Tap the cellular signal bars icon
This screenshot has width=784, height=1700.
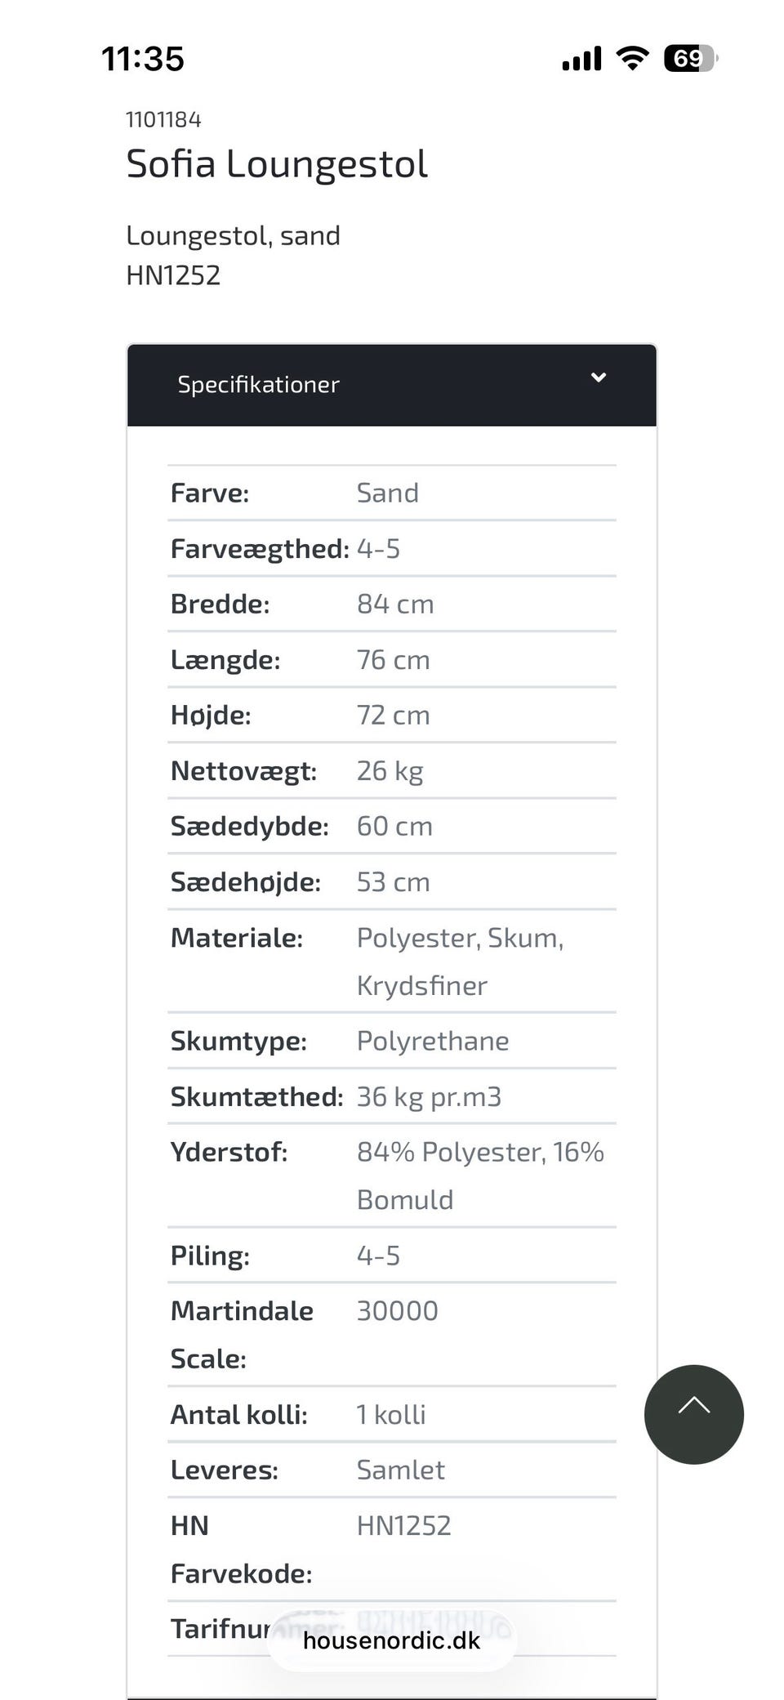coord(581,59)
